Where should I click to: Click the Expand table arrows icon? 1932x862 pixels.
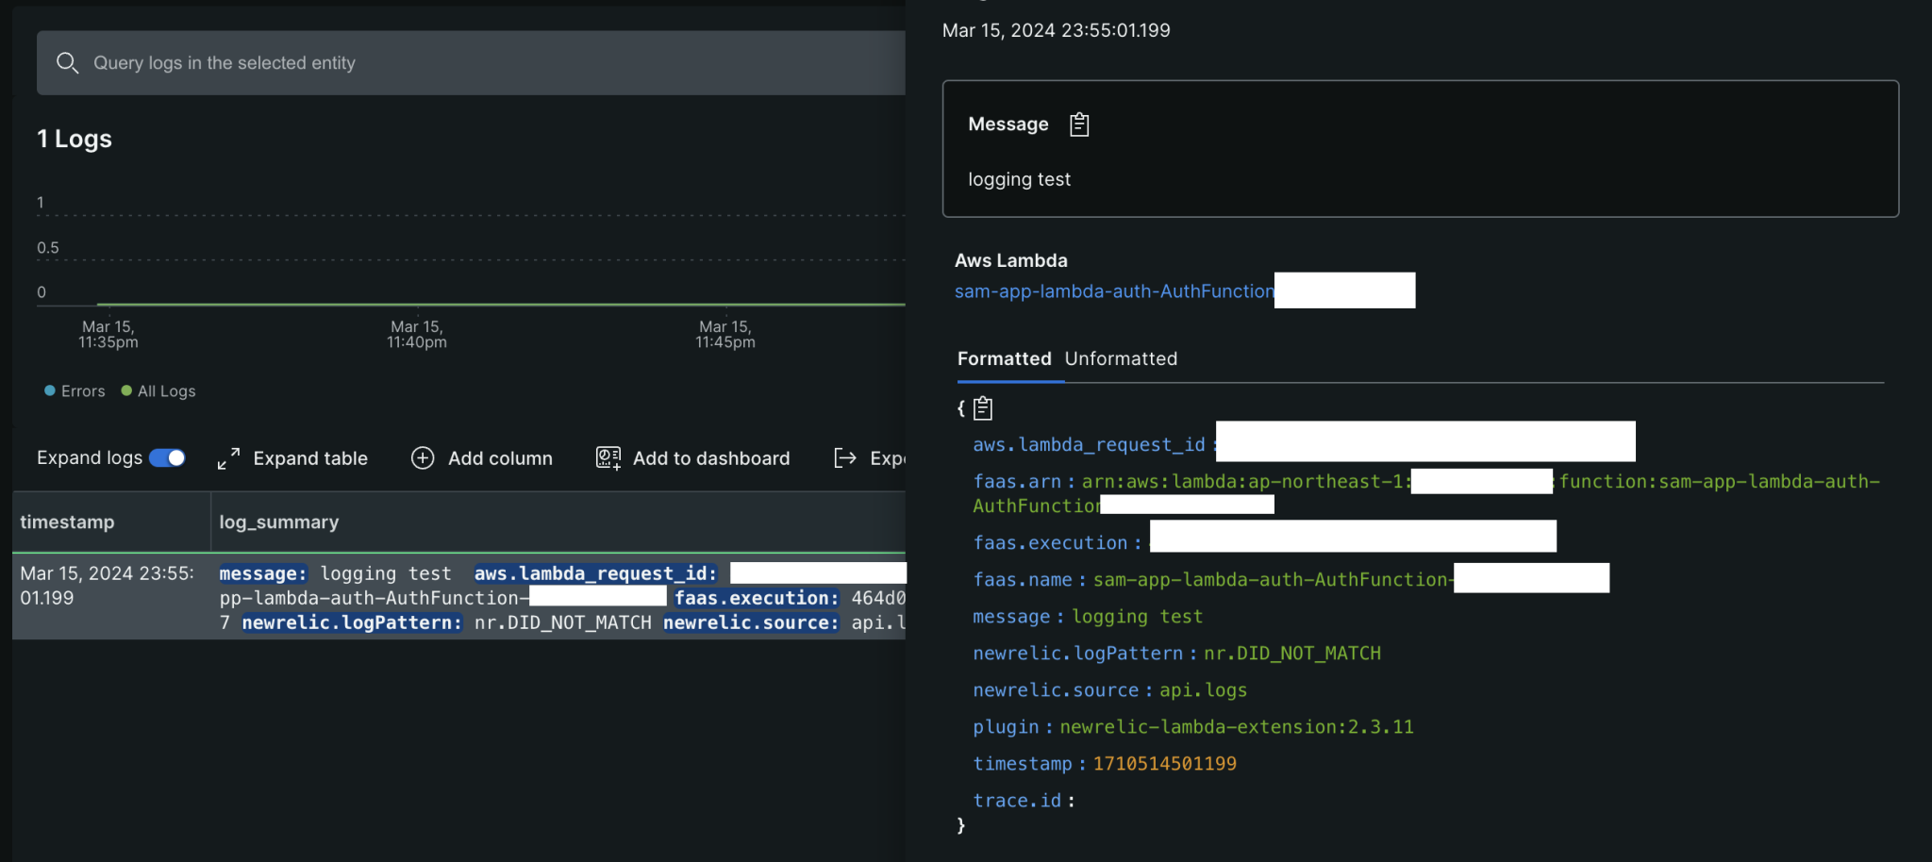pyautogui.click(x=228, y=458)
